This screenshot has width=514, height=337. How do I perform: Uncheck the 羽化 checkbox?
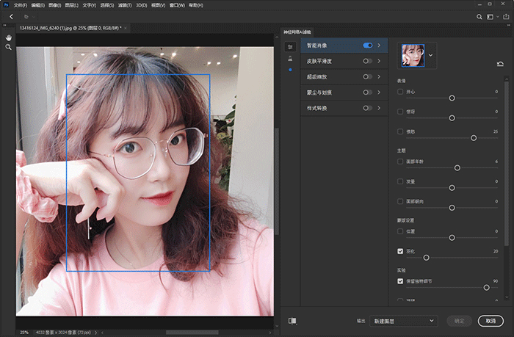[x=400, y=251]
